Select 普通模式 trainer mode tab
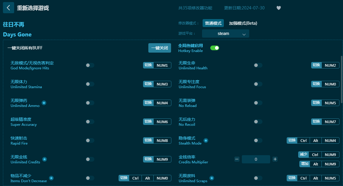Viewport: 343px width, 186px height. 213,23
